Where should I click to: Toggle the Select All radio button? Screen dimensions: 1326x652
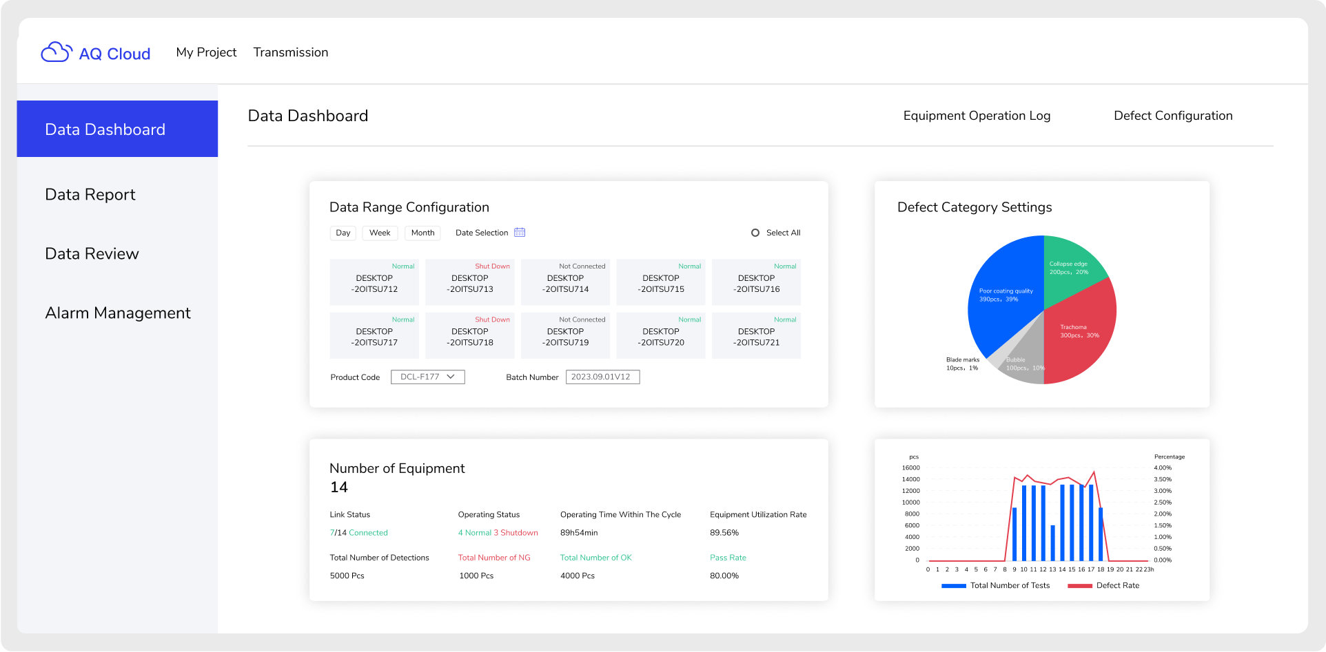(755, 233)
